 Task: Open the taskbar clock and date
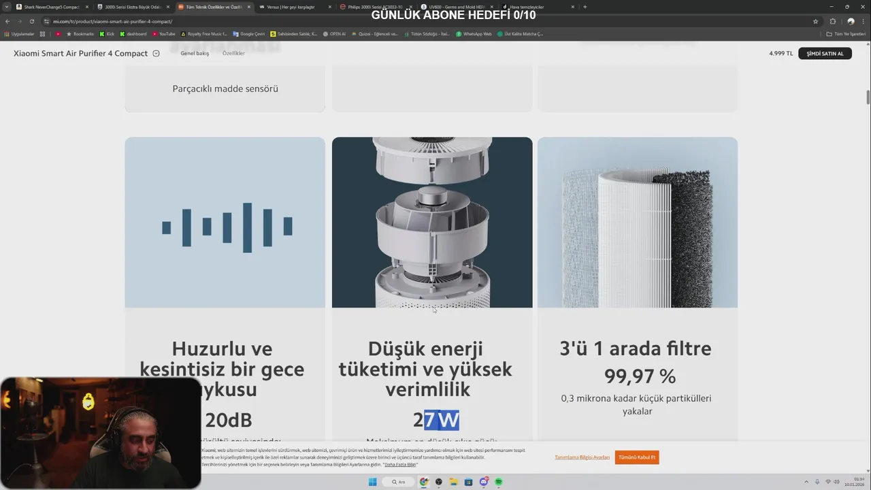(x=854, y=482)
